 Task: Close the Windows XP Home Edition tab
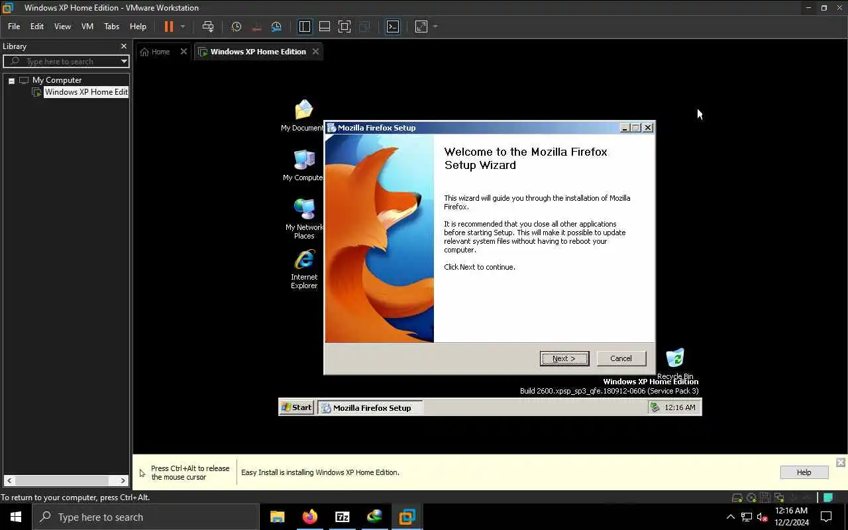click(315, 51)
